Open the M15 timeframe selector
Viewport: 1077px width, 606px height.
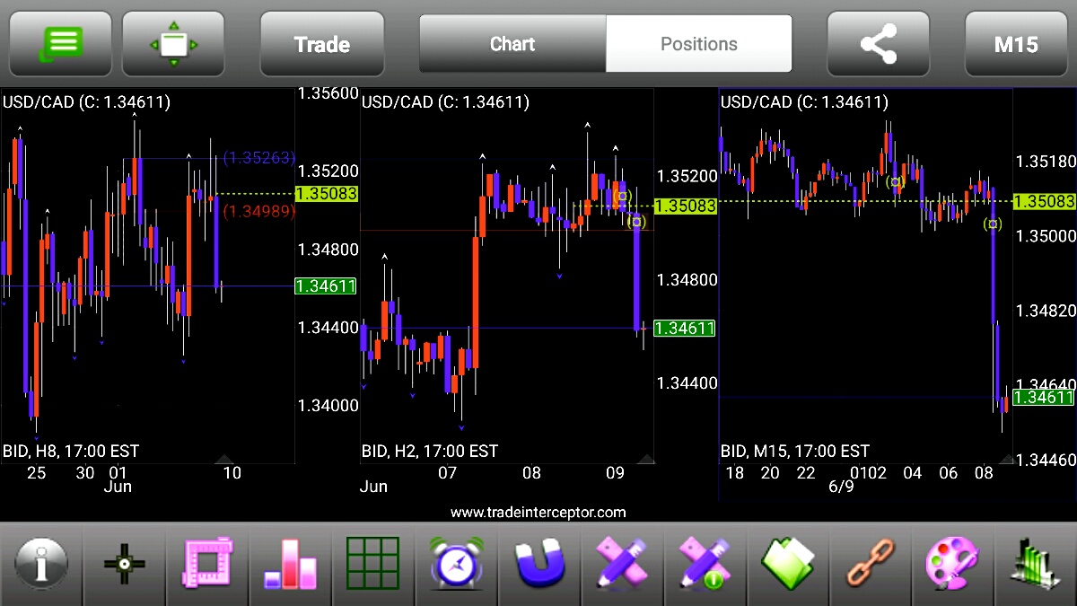pyautogui.click(x=1016, y=43)
